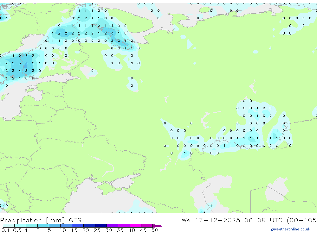Viewport: 317px width, 232px height.
Task: Click the '35' legend scale label
Action: point(120,230)
